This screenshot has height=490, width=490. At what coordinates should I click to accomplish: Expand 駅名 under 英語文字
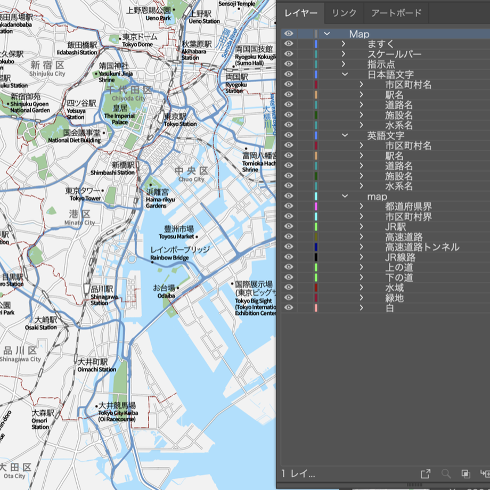pos(361,156)
